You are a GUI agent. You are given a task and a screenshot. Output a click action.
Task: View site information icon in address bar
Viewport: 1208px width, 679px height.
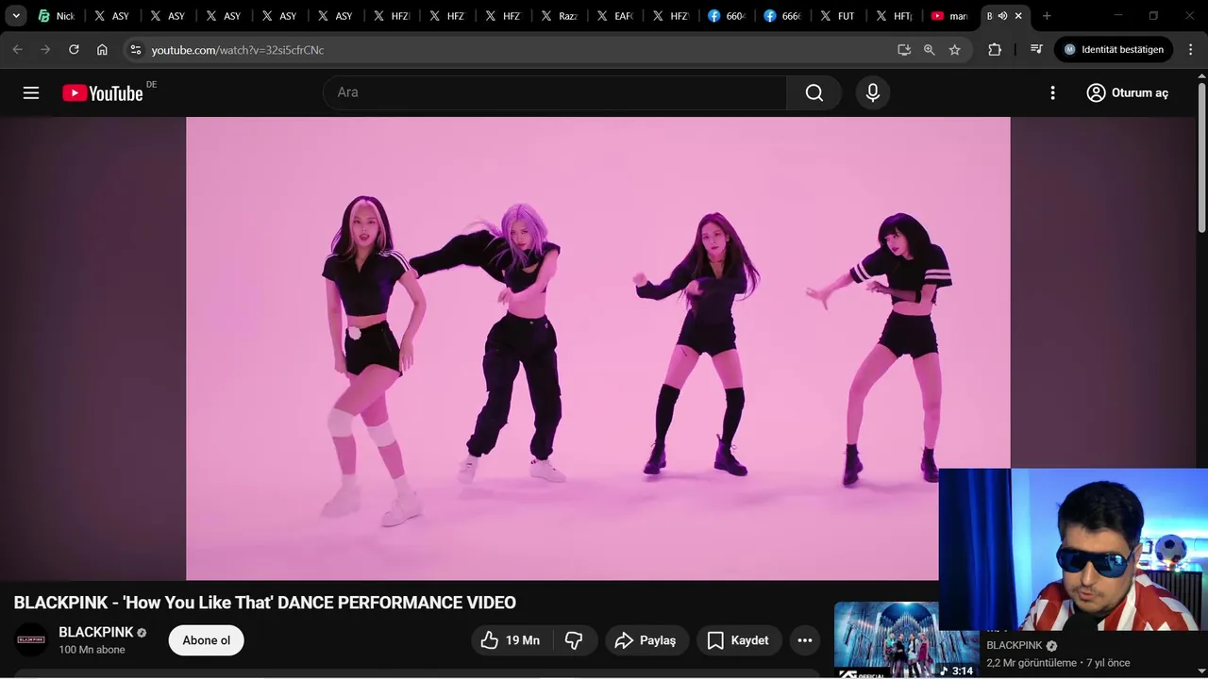(135, 49)
